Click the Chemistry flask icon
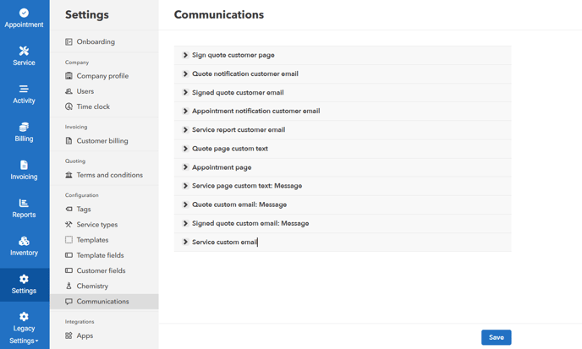This screenshot has width=582, height=349. pos(69,286)
